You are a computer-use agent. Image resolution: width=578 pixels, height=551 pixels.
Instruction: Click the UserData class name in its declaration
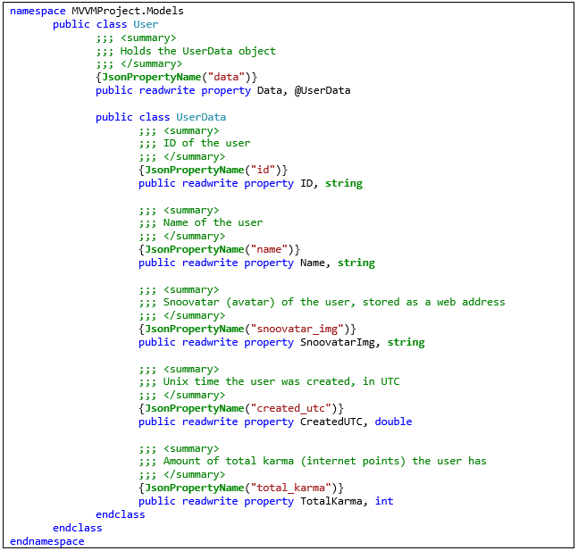tap(201, 117)
